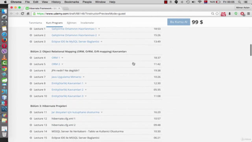Click the browser forward arrow
The image size is (252, 142).
tap(17, 14)
